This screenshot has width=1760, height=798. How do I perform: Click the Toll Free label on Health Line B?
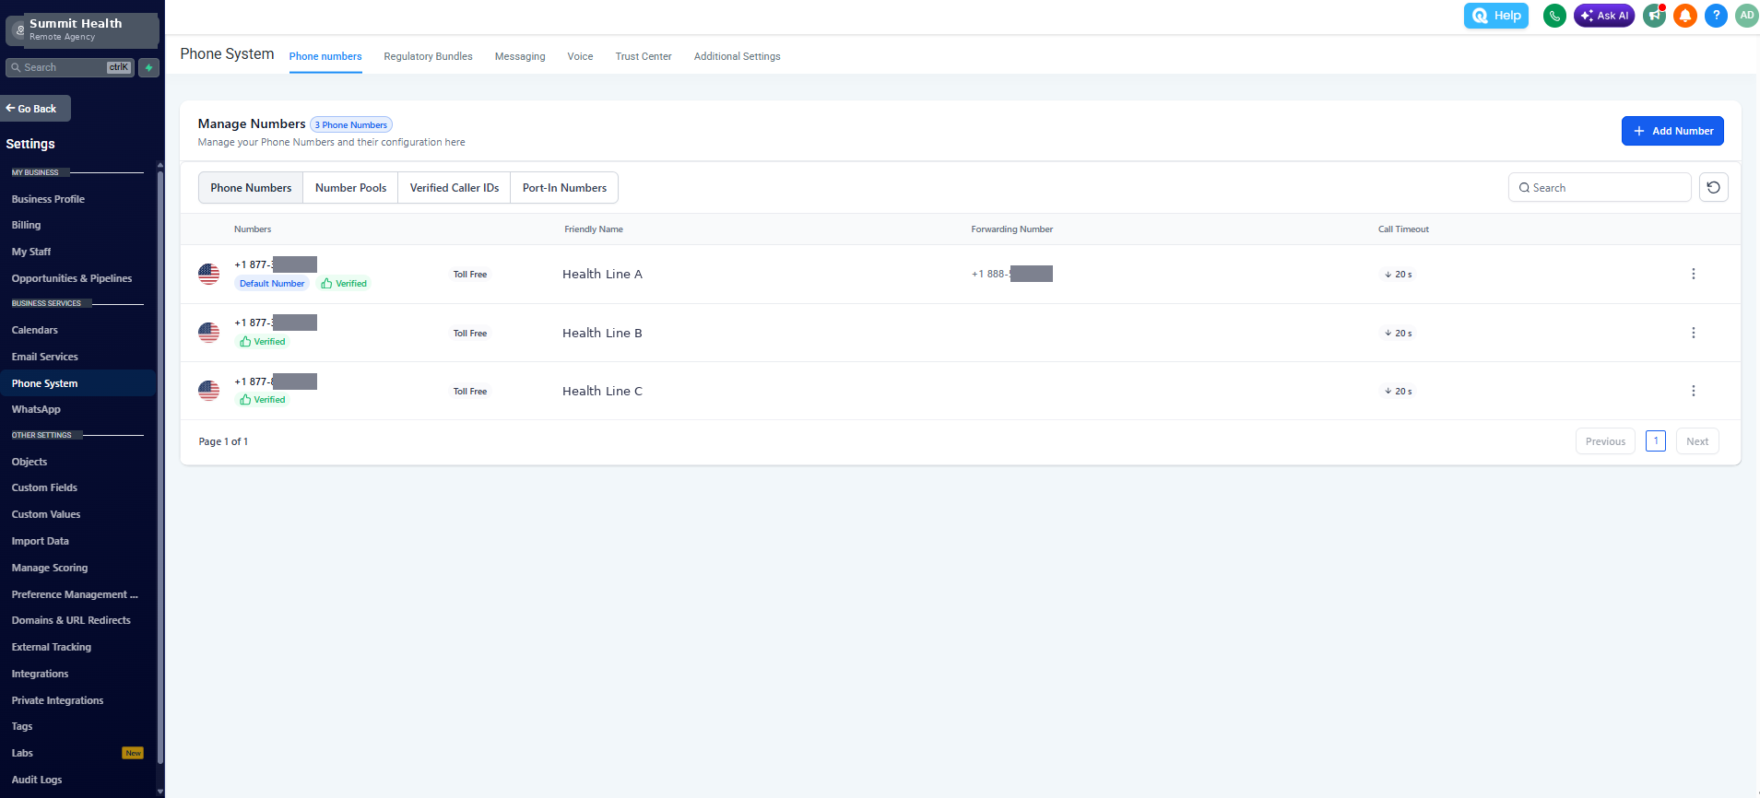coord(470,334)
